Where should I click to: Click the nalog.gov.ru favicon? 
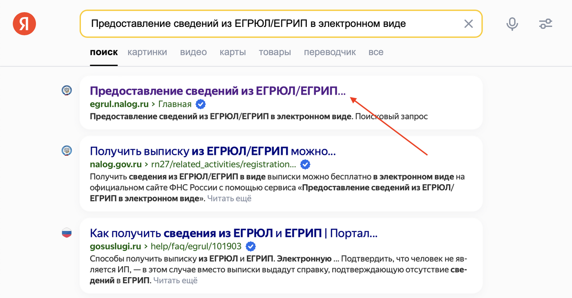coord(67,150)
